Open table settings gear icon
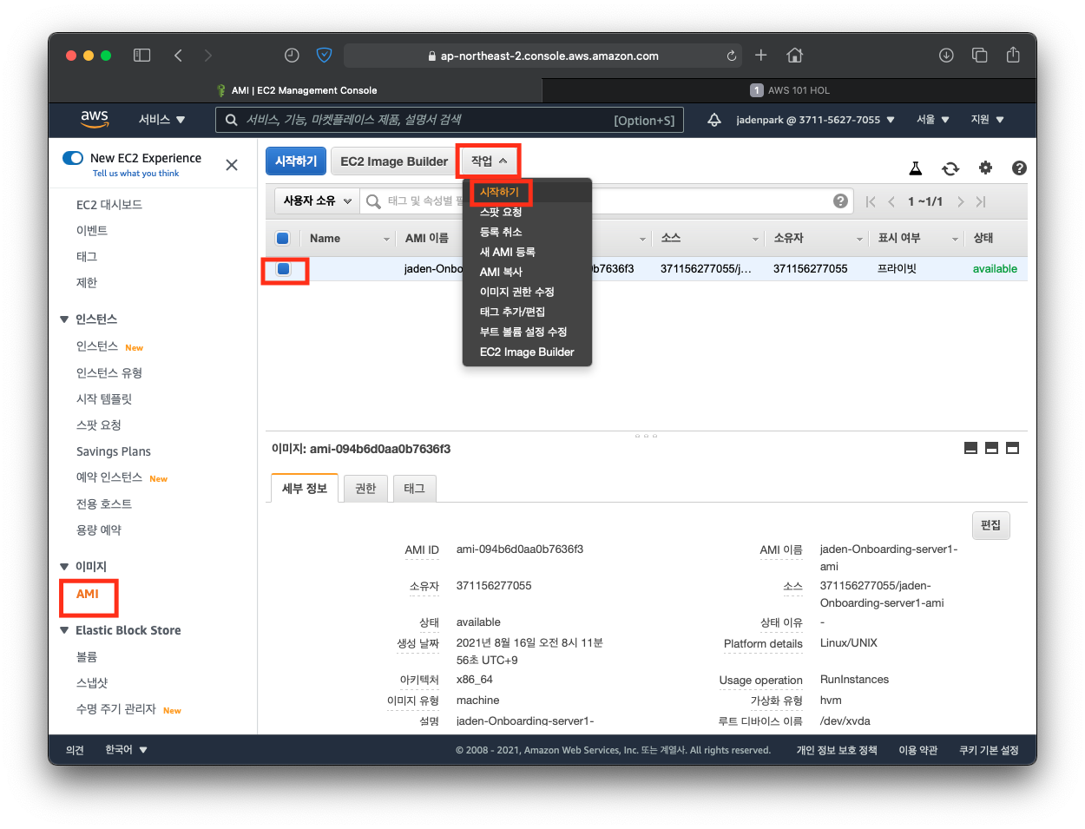 tap(985, 168)
